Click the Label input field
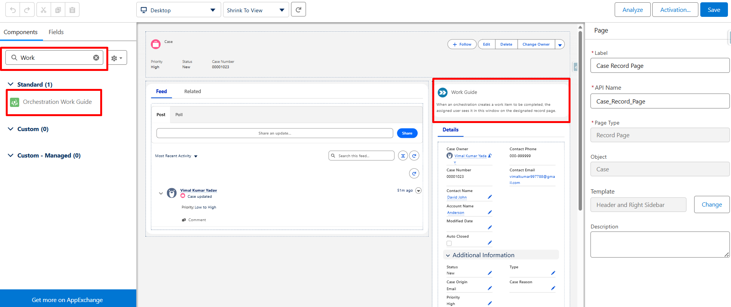This screenshot has width=731, height=307. click(x=660, y=66)
